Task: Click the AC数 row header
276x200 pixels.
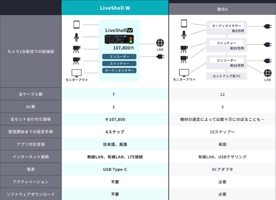Action: point(31,106)
